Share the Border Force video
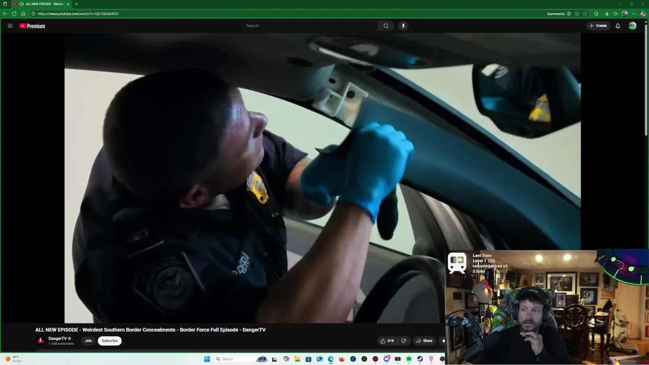 (x=424, y=341)
